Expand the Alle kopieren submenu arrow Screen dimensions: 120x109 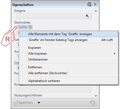click(115, 54)
